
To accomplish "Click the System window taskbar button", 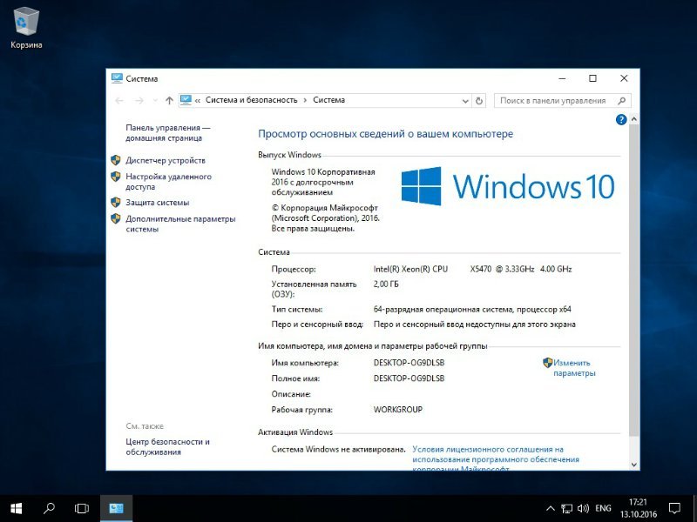I will 116,508.
